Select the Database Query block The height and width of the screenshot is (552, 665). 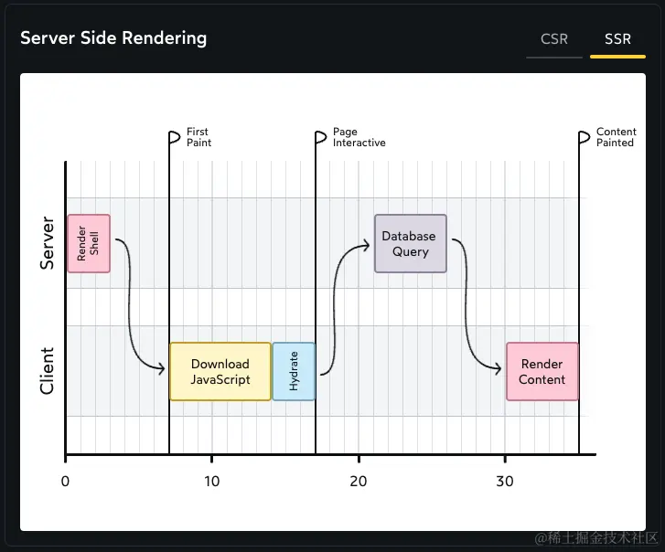point(410,244)
